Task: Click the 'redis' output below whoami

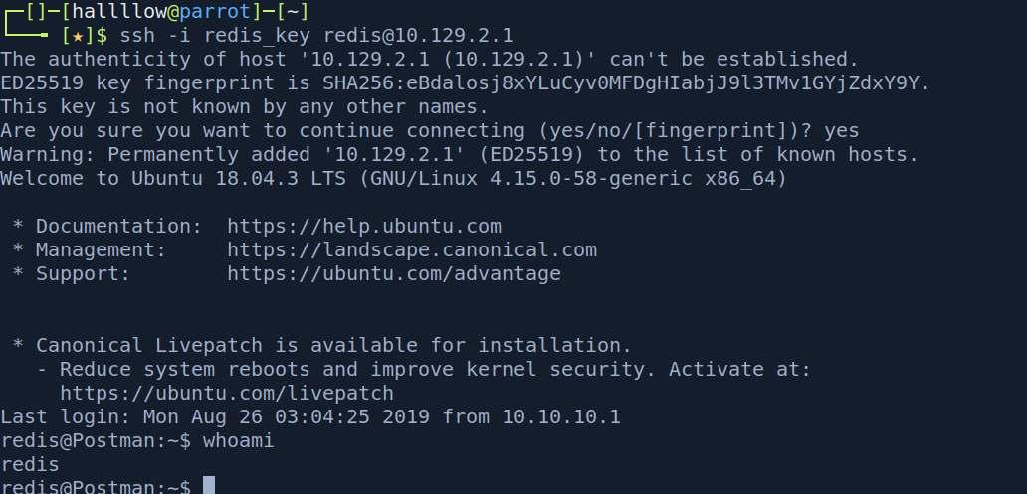Action: 30,464
